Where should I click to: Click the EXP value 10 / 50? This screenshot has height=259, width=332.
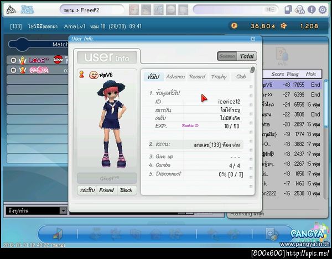(232, 126)
